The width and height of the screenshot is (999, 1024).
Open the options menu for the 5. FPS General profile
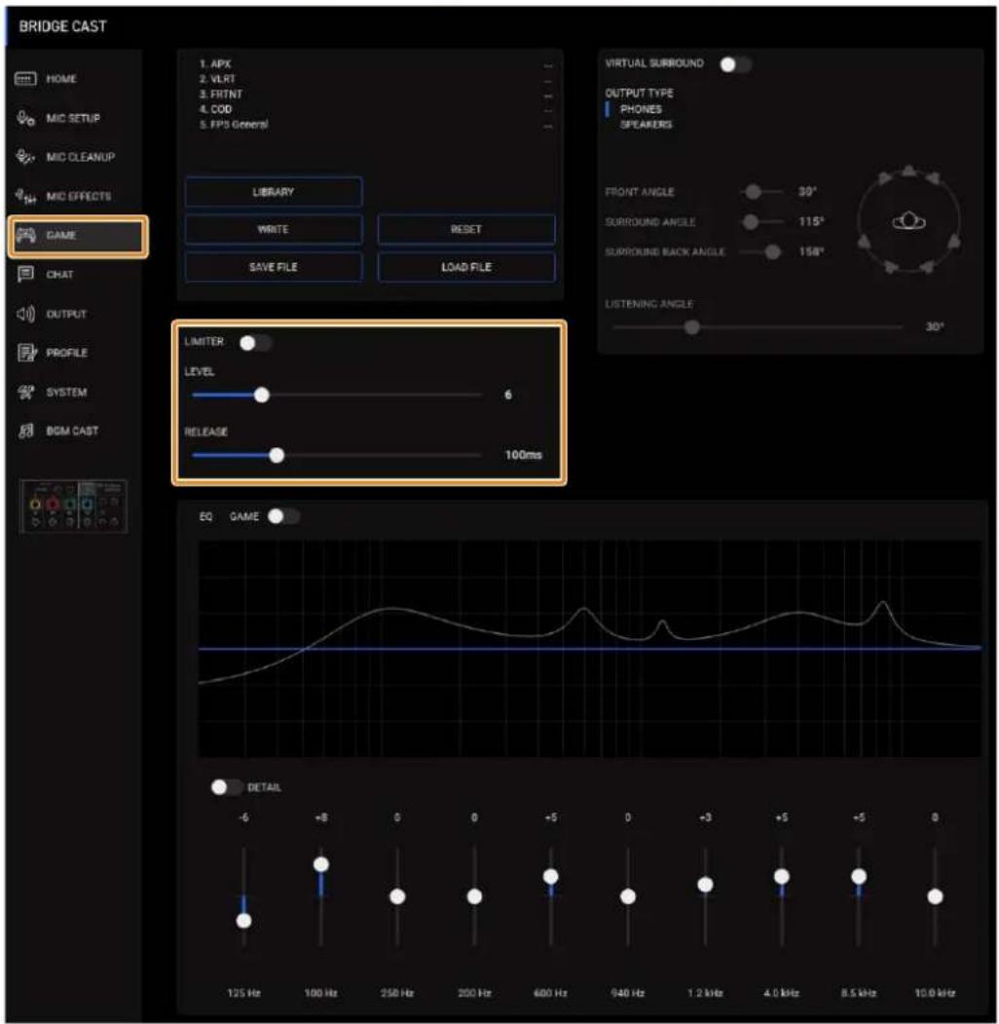pos(547,125)
